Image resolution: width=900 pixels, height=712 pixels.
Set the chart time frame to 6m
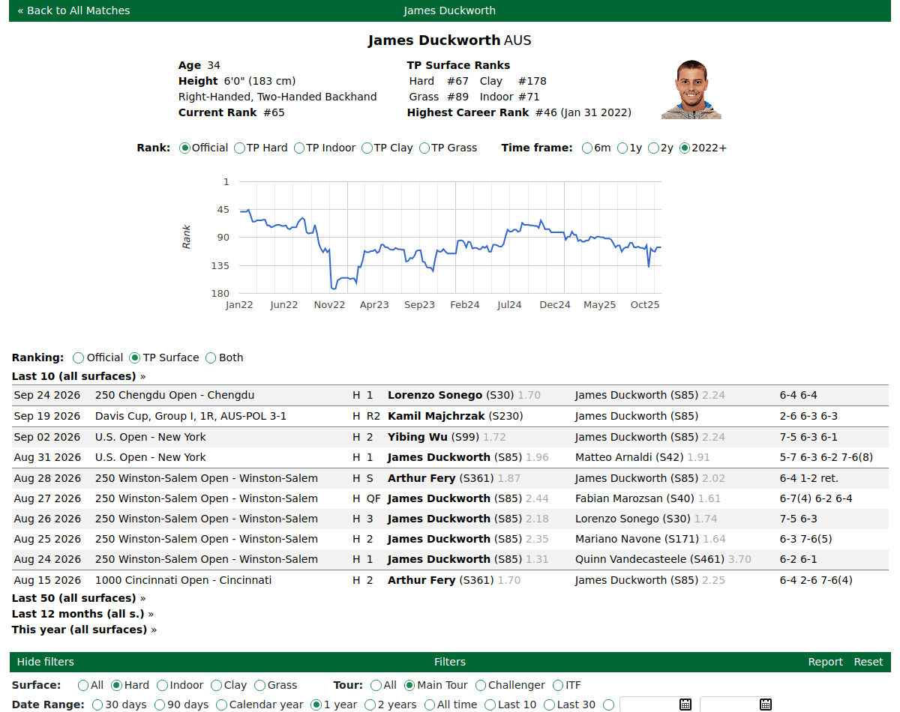point(587,148)
